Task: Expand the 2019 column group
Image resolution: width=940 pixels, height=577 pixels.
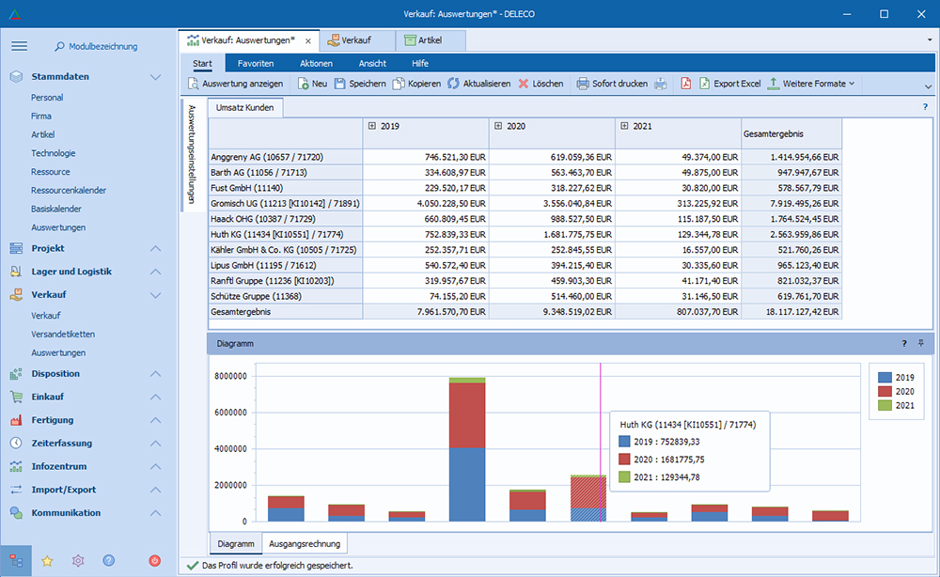Action: coord(371,126)
